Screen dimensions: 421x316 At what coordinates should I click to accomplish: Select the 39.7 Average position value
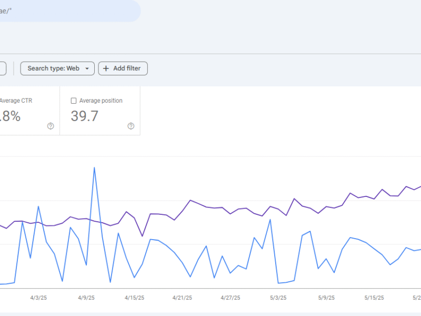85,116
